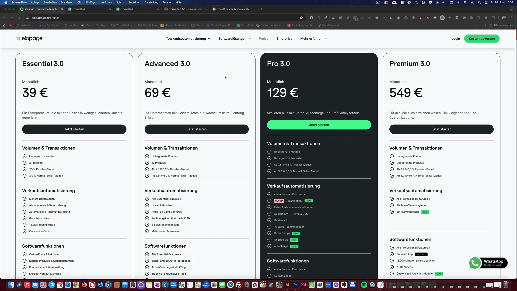The image size is (517, 291).
Task: Open a new browser tab
Action: click(262, 9)
